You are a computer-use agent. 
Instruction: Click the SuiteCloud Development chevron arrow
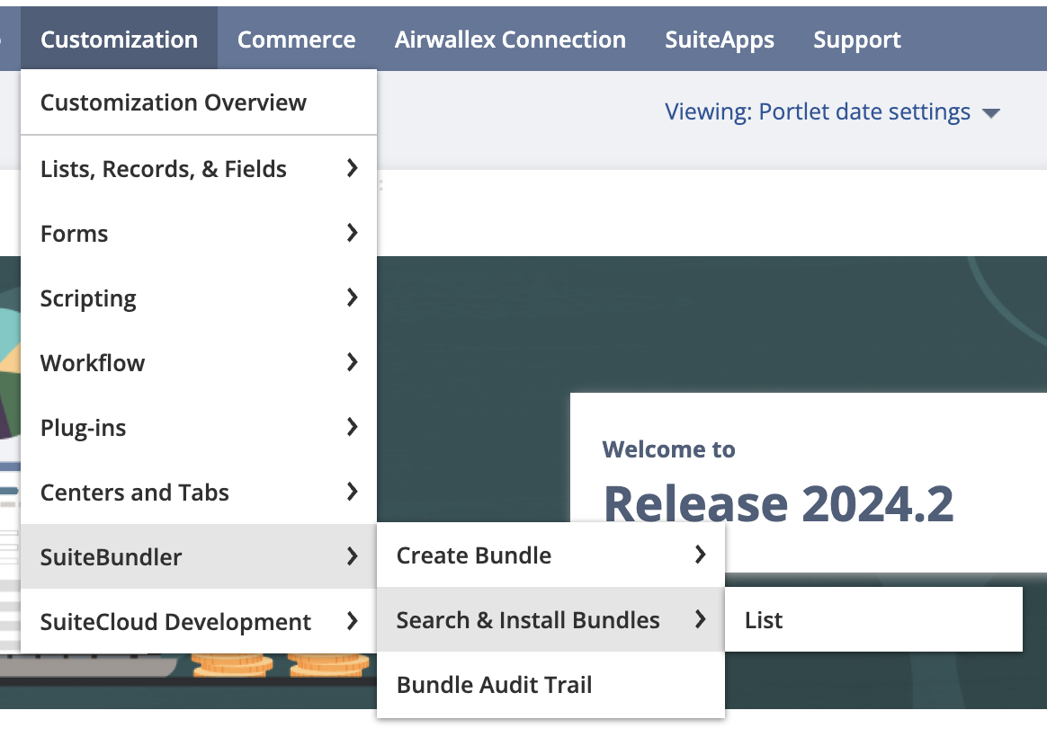coord(352,621)
